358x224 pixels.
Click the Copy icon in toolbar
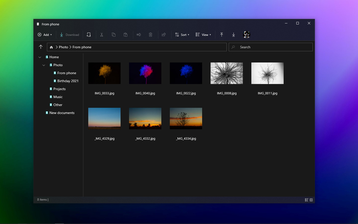point(114,35)
